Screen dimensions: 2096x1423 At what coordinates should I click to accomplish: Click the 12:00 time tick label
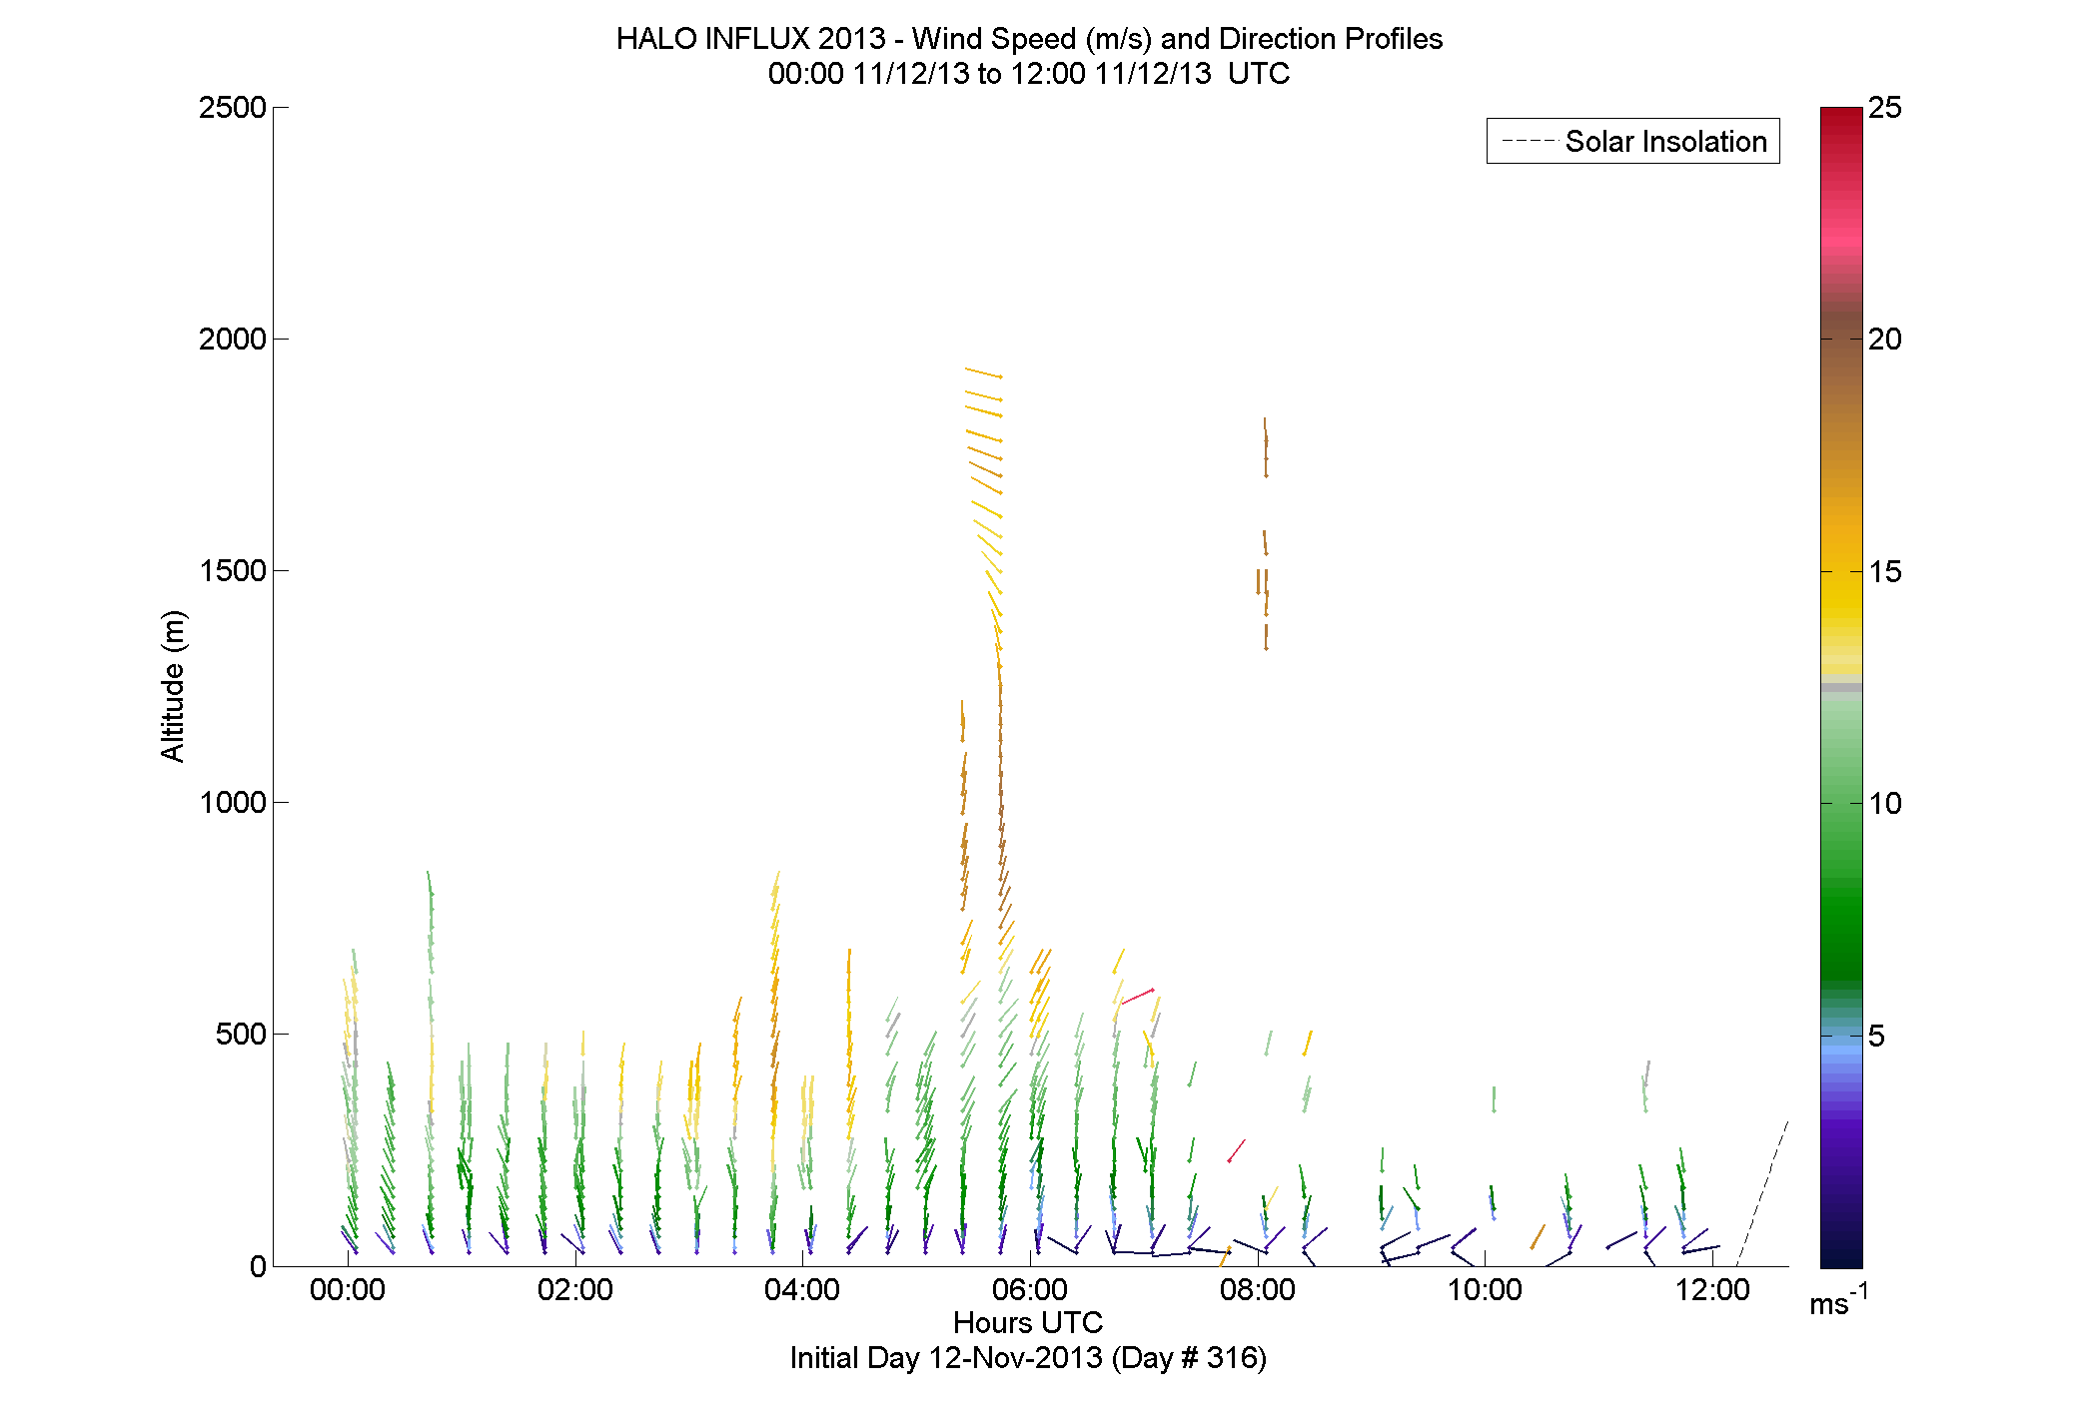(1712, 1289)
